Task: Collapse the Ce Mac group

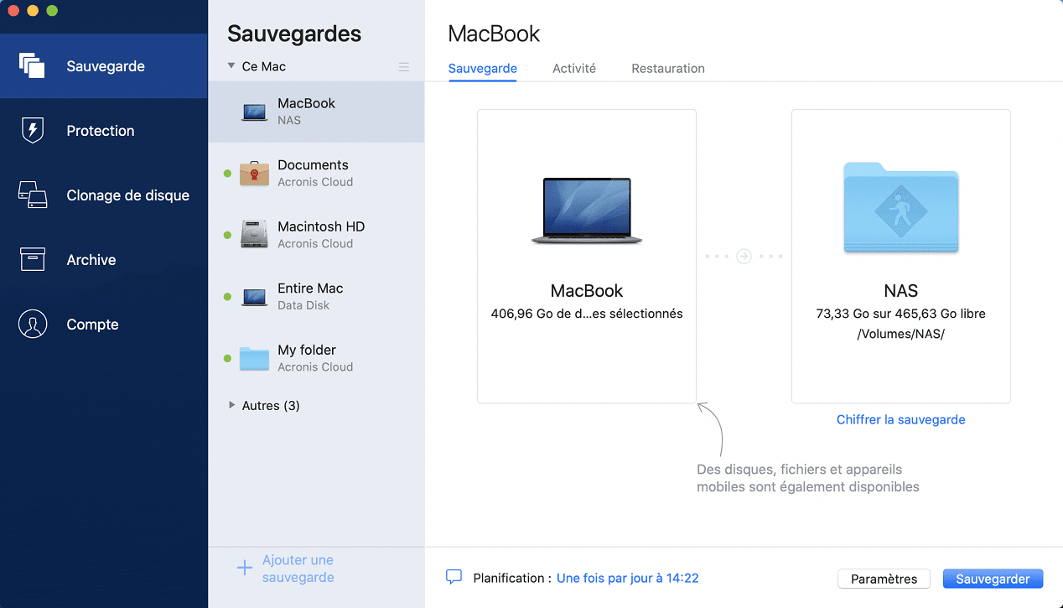Action: (x=231, y=65)
